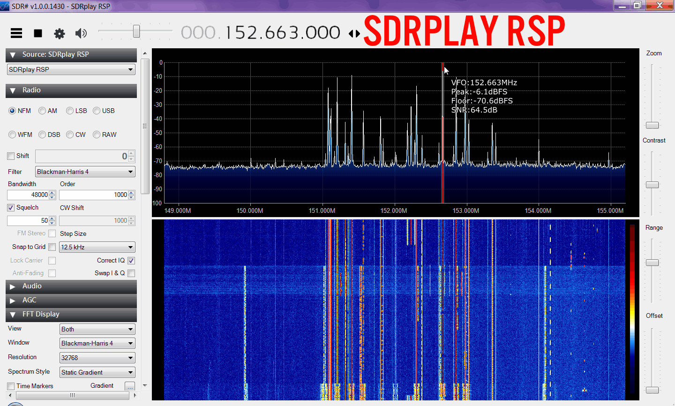
Task: Expand the Audio section
Action: click(13, 286)
